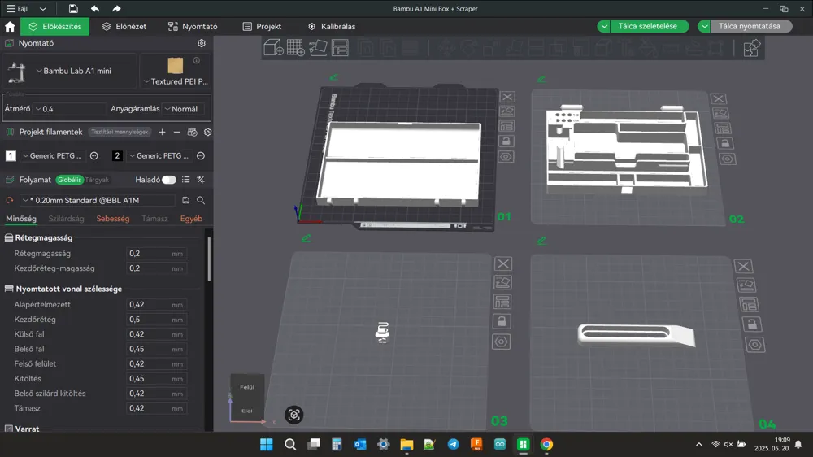Auto orient objects on plate 01
This screenshot has width=813, height=457.
(507, 111)
